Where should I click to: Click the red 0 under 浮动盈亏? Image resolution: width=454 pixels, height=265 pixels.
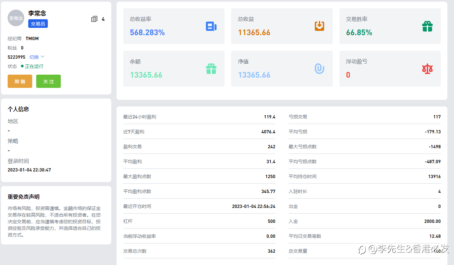pyautogui.click(x=348, y=75)
